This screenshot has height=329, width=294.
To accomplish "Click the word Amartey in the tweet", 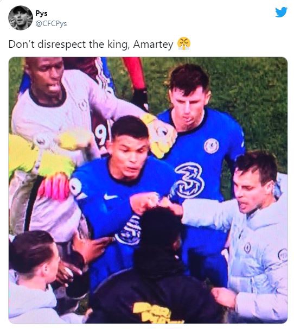I will 154,45.
